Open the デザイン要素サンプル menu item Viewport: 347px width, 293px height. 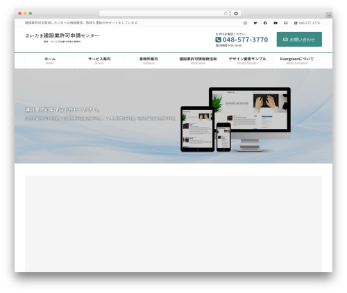pos(248,60)
